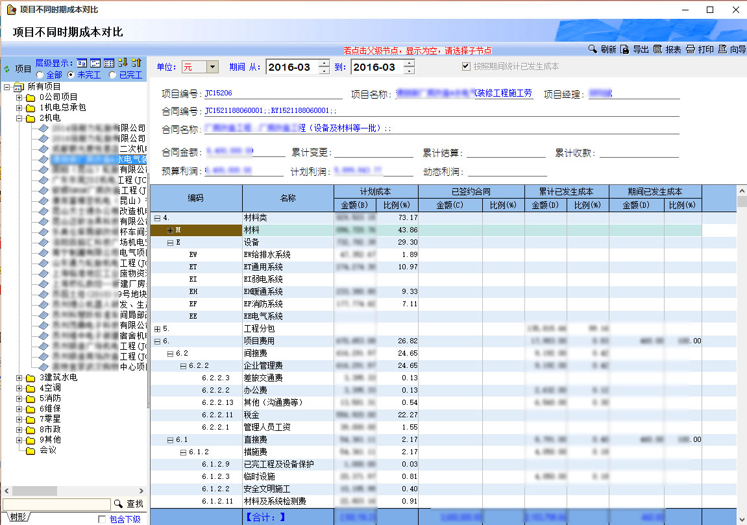Toggle the 包含下级 checkbox

pos(102,519)
